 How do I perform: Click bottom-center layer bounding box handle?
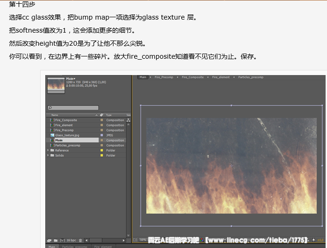coord(232,226)
